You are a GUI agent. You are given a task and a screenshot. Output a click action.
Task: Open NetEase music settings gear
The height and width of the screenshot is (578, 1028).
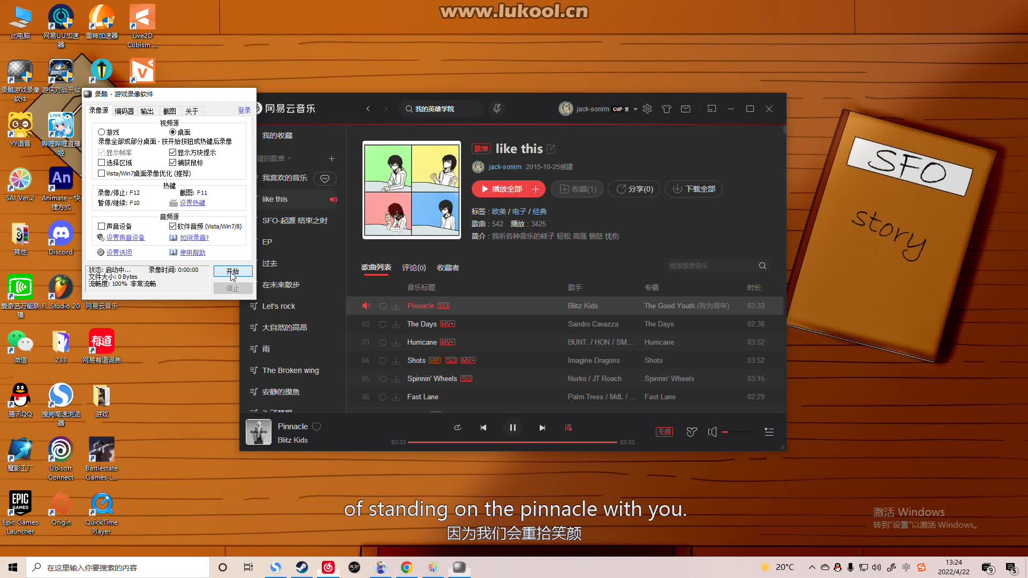pyautogui.click(x=647, y=109)
